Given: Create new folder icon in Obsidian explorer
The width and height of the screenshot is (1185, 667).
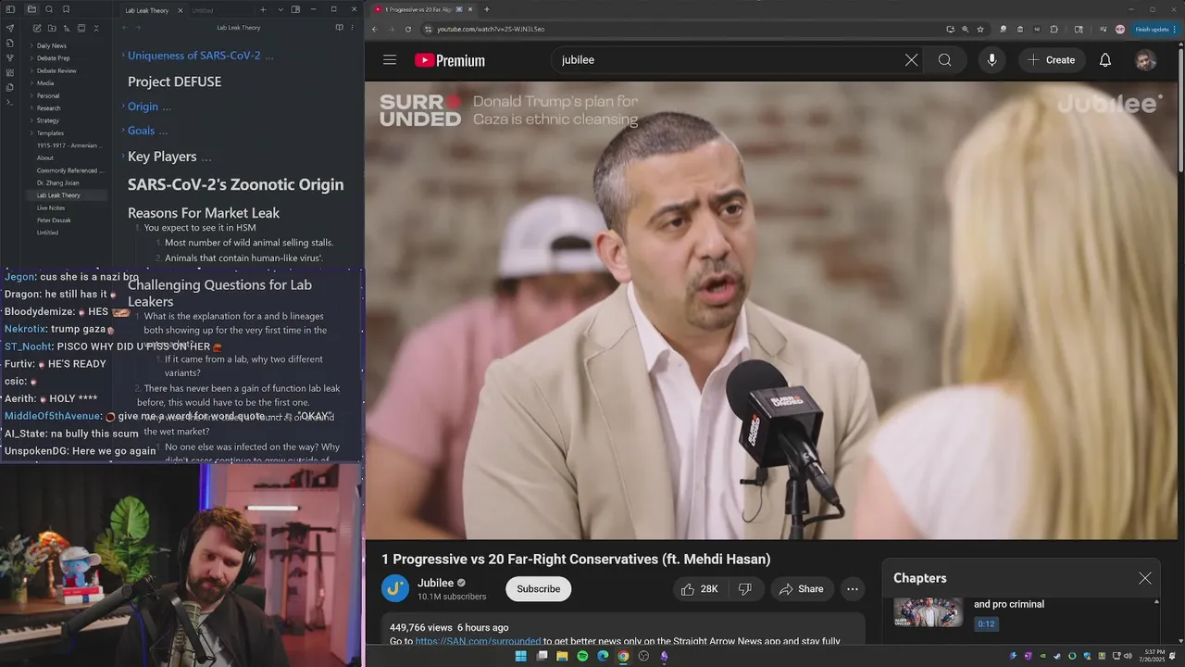Looking at the screenshot, I should [x=52, y=29].
